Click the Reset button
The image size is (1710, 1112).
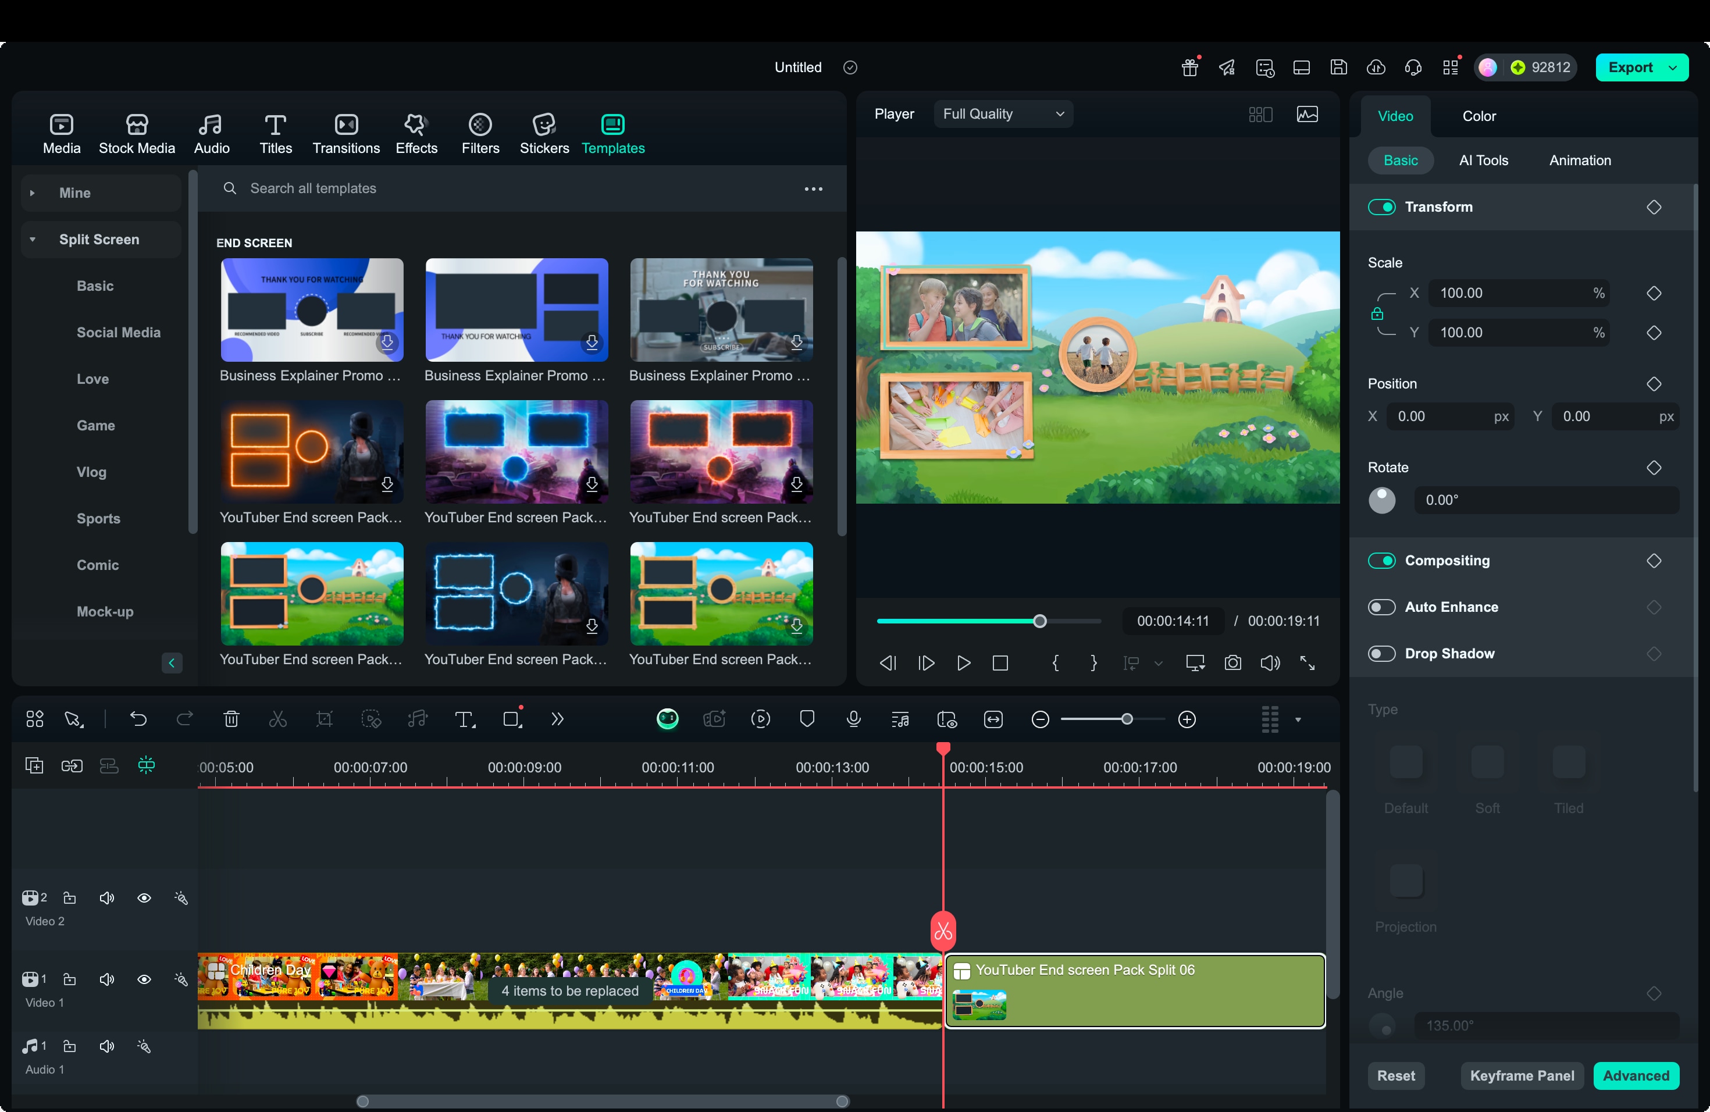tap(1395, 1075)
